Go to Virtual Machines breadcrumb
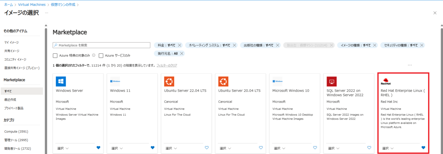Screen dimensions: 443x154 [x=32, y=4]
